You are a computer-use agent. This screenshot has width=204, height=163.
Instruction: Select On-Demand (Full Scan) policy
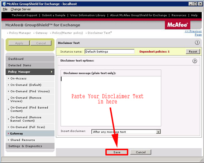coord(30,127)
